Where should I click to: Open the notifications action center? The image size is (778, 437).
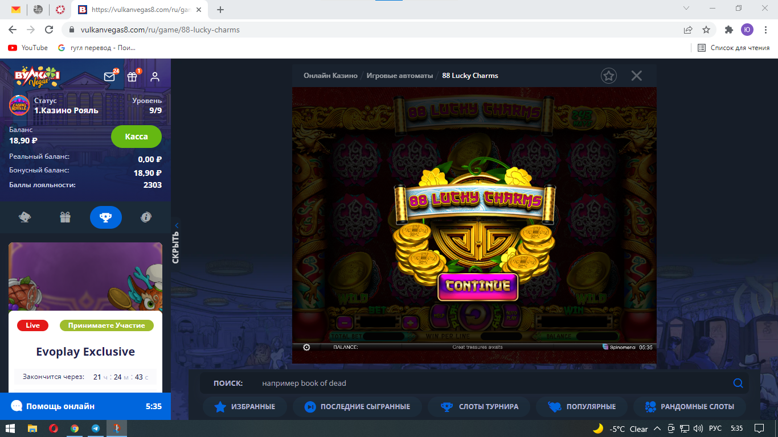pos(759,428)
